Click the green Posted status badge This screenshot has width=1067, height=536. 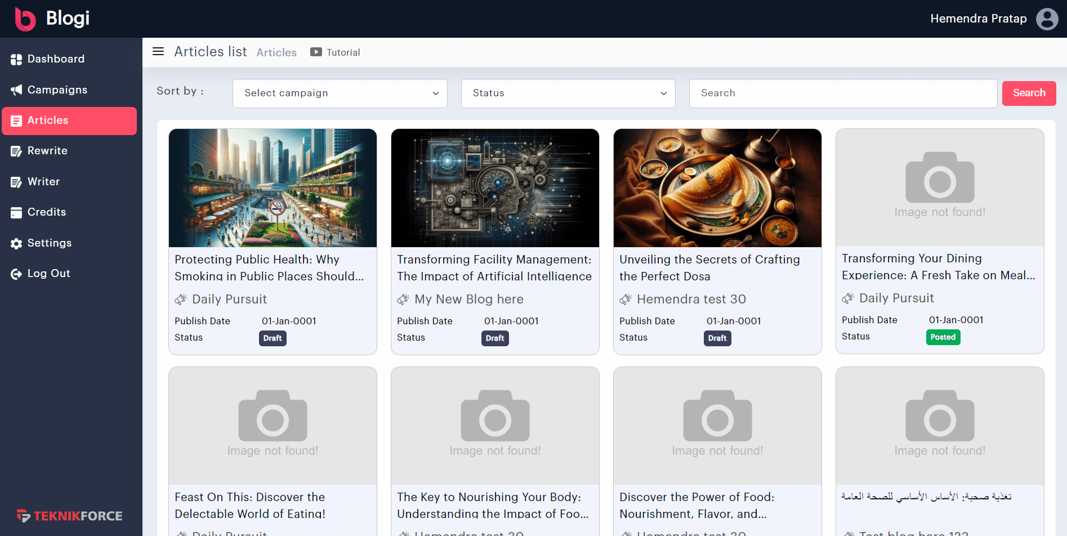coord(943,337)
